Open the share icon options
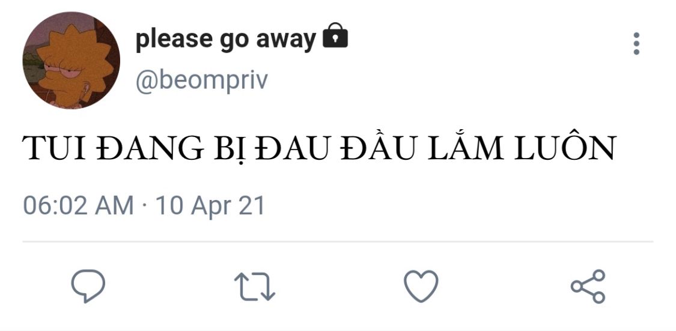Image resolution: width=676 pixels, height=331 pixels. point(588,287)
